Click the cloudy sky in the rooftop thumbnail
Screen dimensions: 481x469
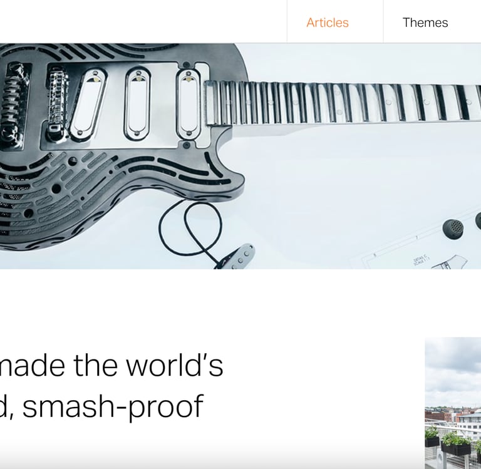coord(453,369)
